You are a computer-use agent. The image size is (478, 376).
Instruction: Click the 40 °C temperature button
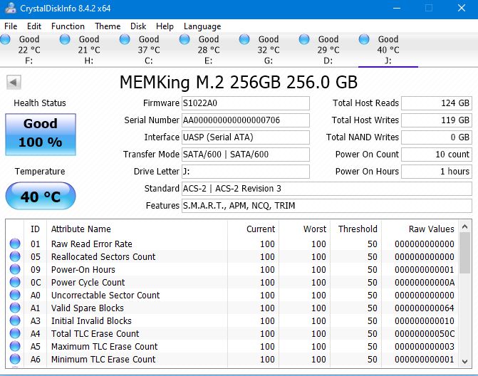tap(40, 197)
